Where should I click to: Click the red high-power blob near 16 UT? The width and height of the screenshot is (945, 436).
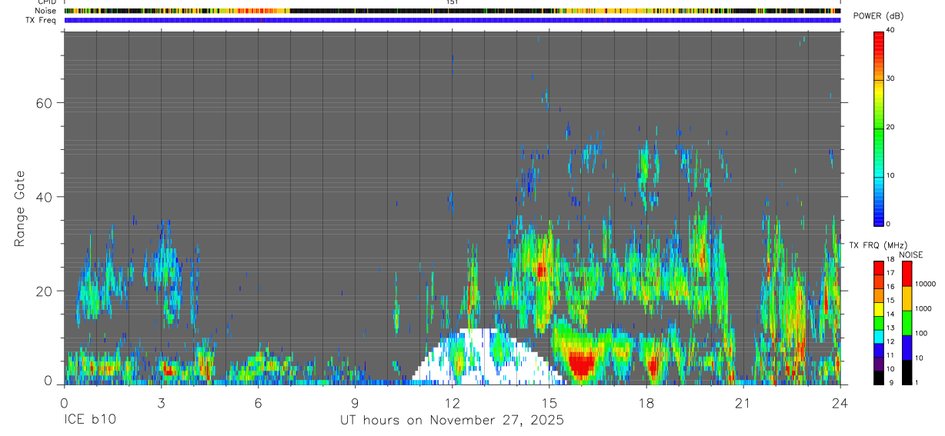(x=581, y=364)
